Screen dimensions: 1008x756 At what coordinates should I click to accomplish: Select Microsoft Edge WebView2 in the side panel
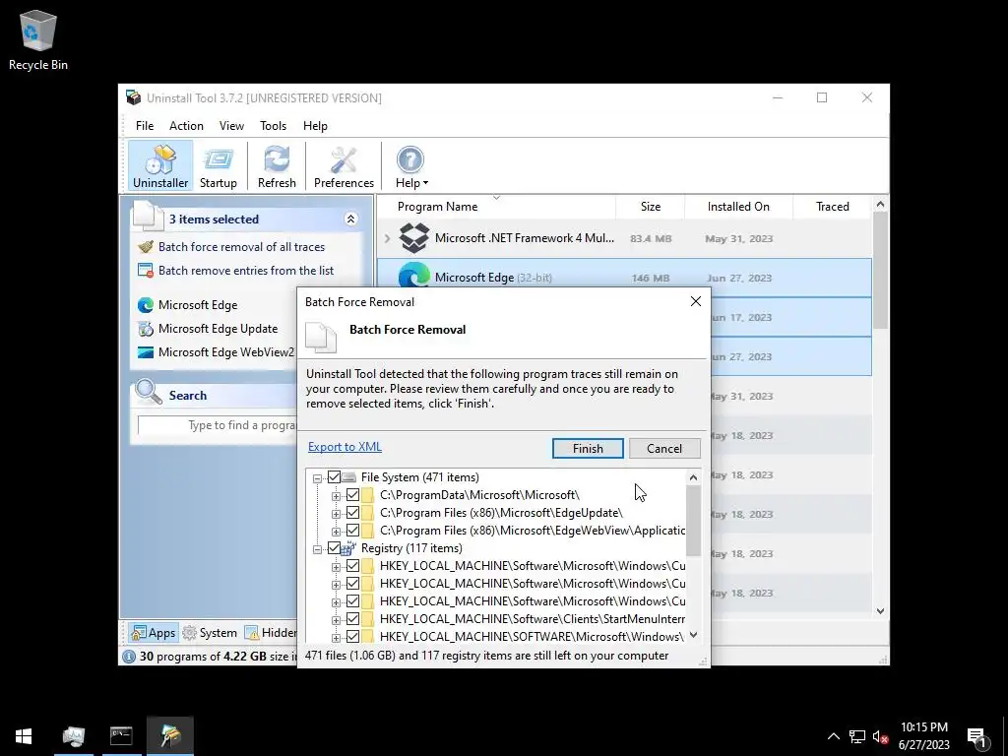pos(226,352)
